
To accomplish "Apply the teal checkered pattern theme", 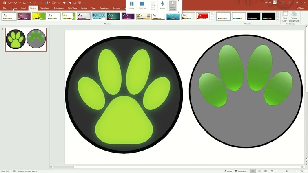I will point(98,16).
